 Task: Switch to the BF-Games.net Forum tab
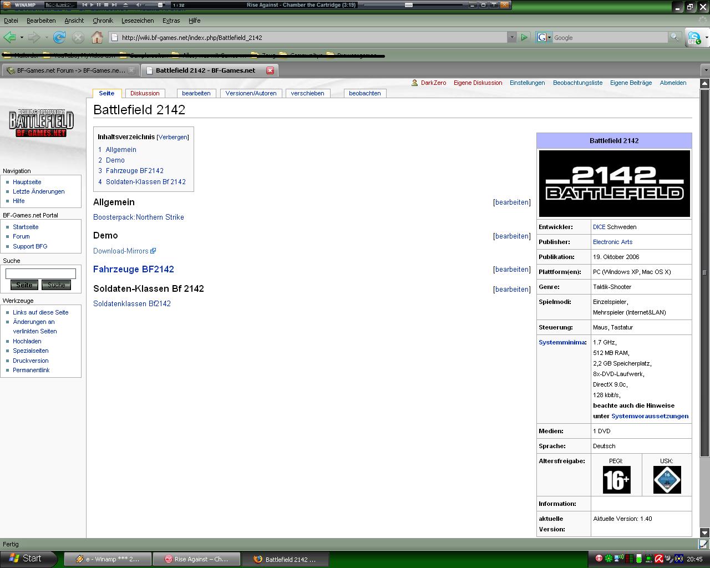[x=70, y=70]
